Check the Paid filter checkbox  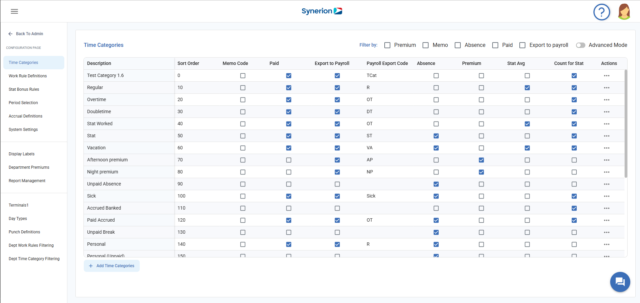[x=495, y=45]
